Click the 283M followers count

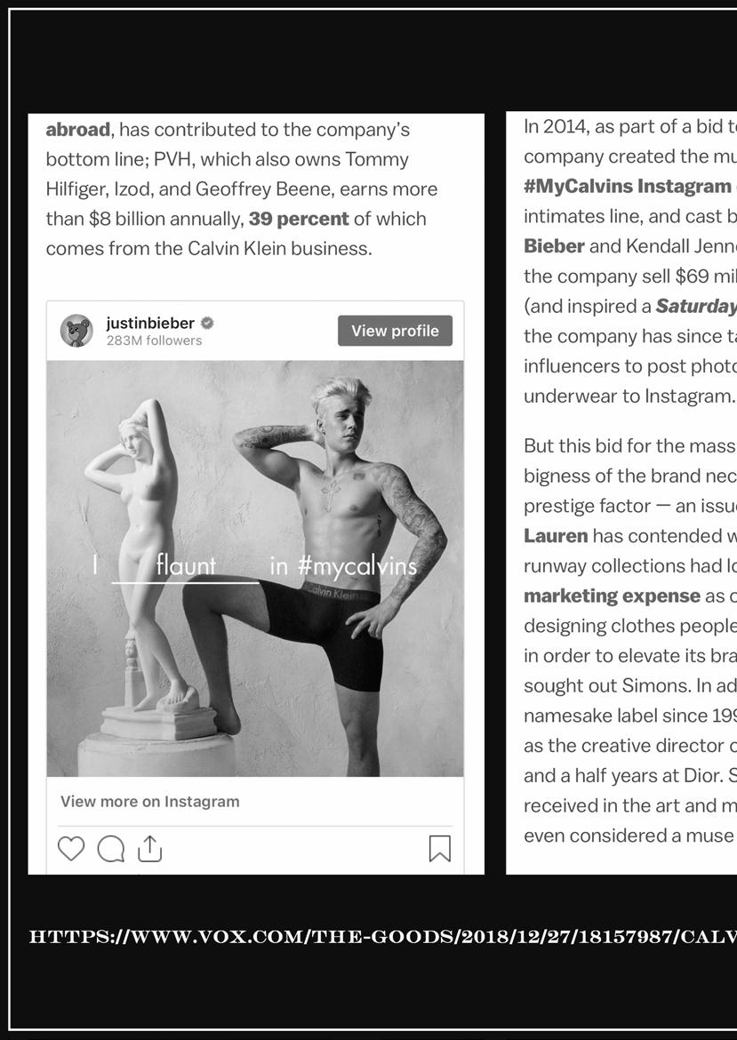pos(154,340)
